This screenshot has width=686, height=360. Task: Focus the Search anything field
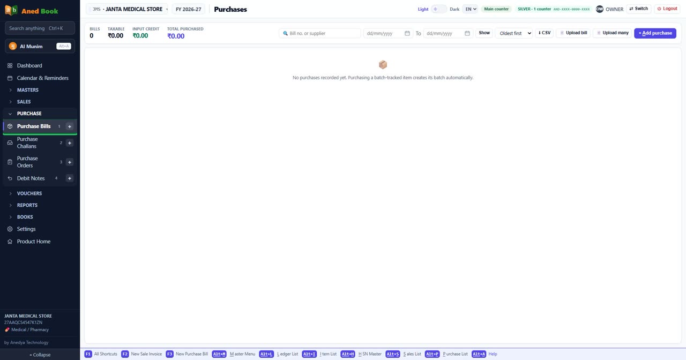click(40, 28)
